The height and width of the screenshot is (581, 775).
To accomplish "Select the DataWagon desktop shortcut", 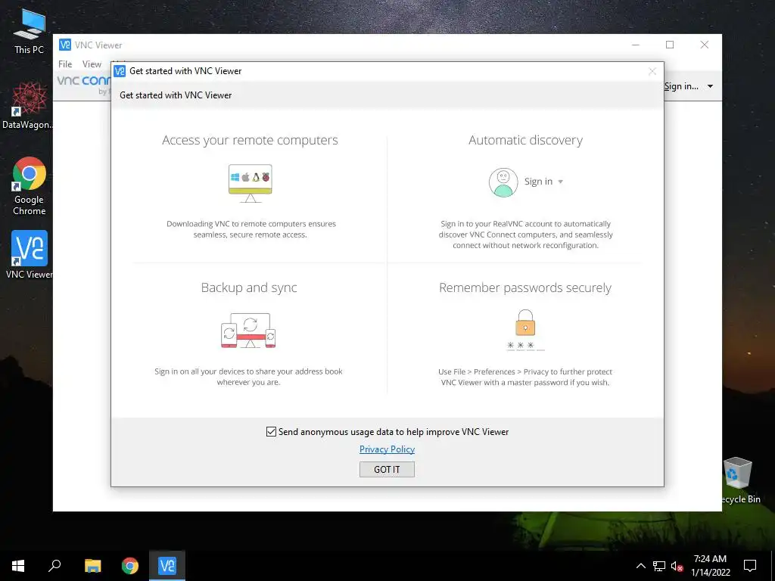I will 26,105.
